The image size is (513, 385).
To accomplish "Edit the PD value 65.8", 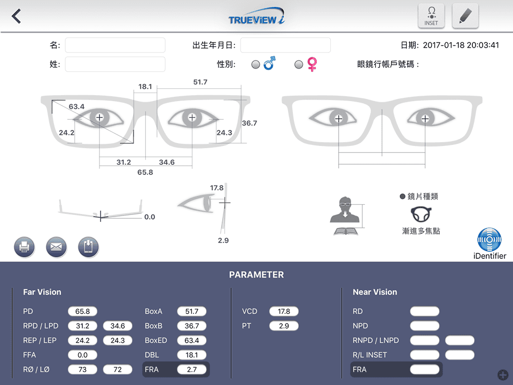I will 82,311.
